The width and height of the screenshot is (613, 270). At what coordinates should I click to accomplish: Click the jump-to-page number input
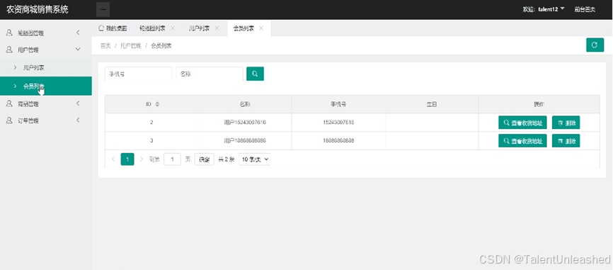pyautogui.click(x=173, y=159)
